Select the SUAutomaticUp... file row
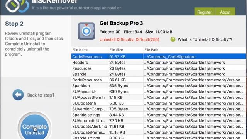Screen dimensions: 247x139 click(x=159, y=121)
